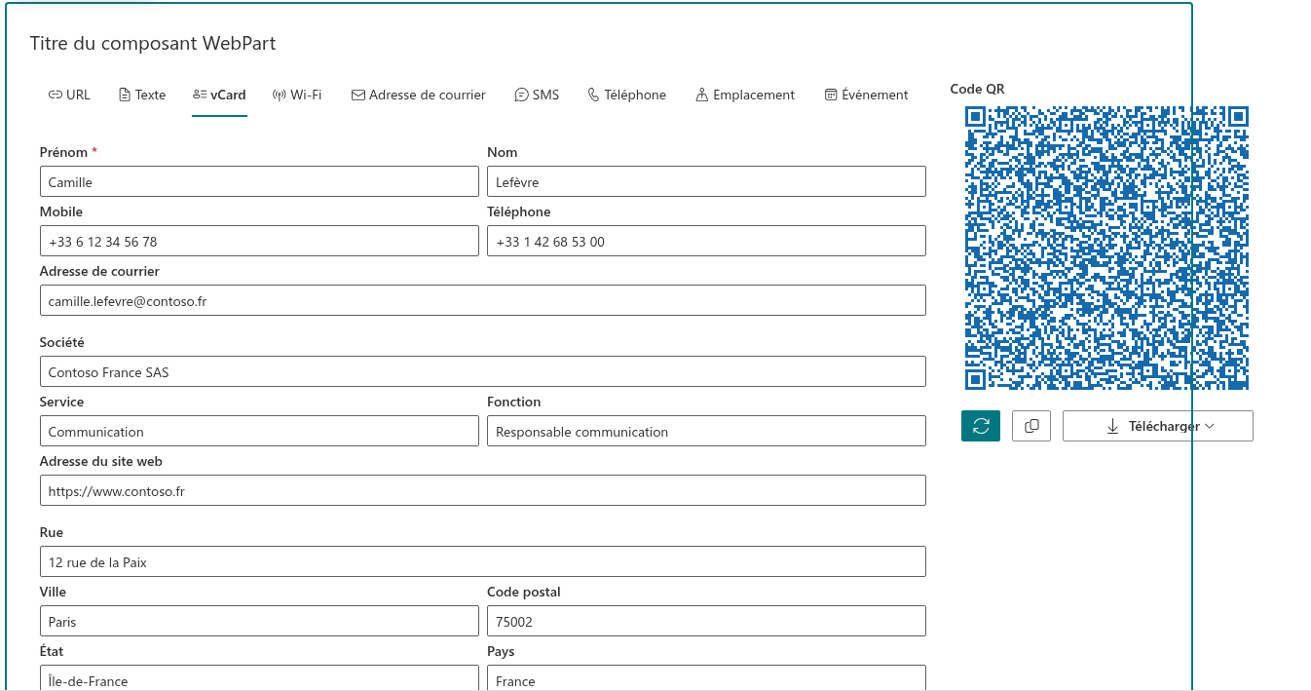The image size is (1311, 691).
Task: Click the Code QR label
Action: (977, 89)
